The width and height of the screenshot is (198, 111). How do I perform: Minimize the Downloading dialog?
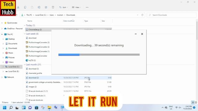136,34
